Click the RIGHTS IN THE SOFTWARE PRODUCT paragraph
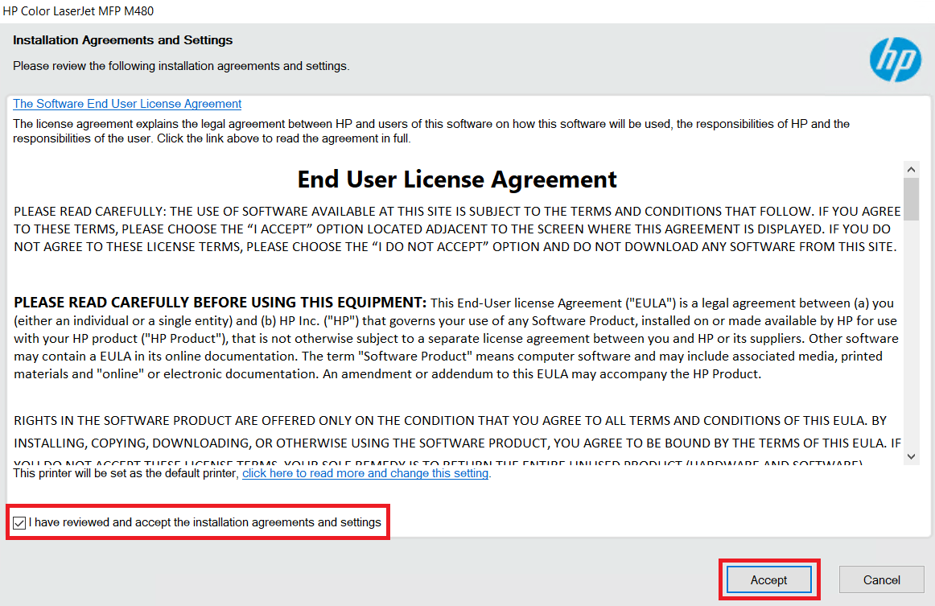This screenshot has width=935, height=606. tap(457, 439)
